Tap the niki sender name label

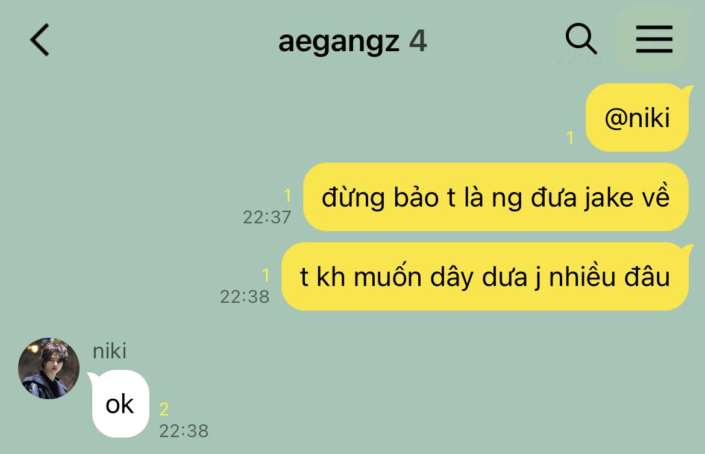(x=109, y=351)
